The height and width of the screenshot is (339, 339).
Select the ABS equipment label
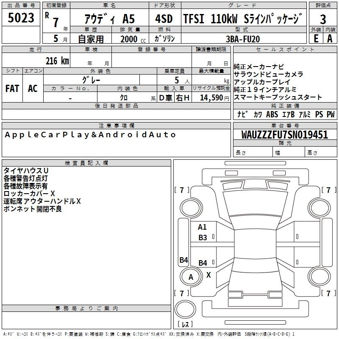pyautogui.click(x=272, y=114)
